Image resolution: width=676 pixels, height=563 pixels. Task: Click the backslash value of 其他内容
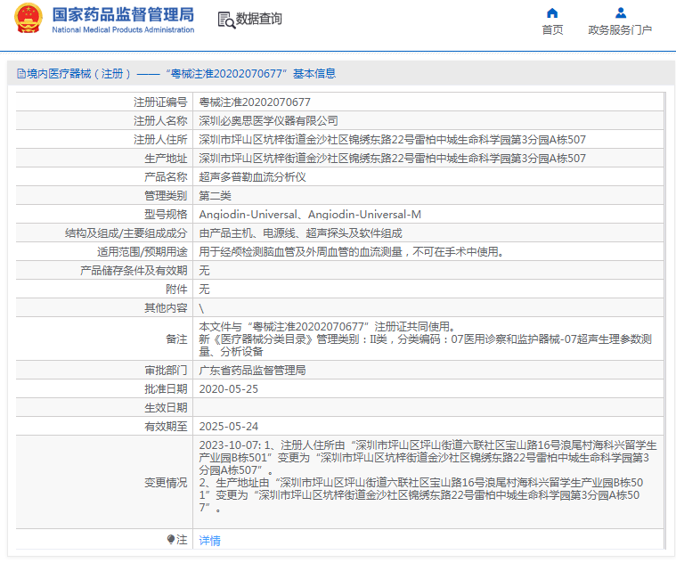pyautogui.click(x=201, y=308)
